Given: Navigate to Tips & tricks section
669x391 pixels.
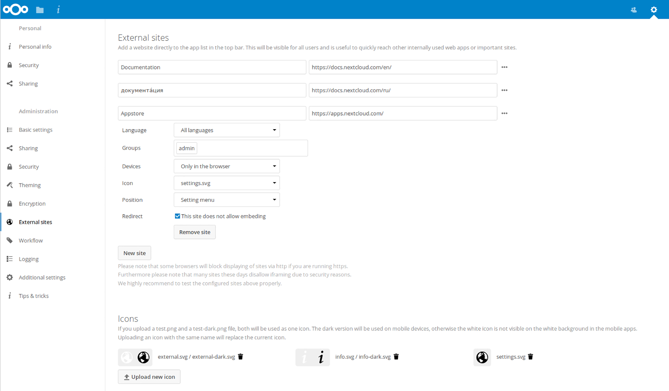Looking at the screenshot, I should point(33,296).
